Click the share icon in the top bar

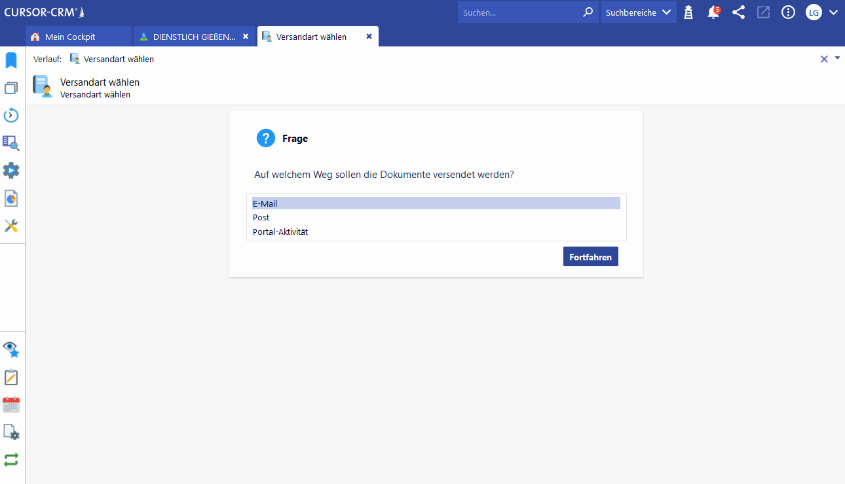click(738, 12)
